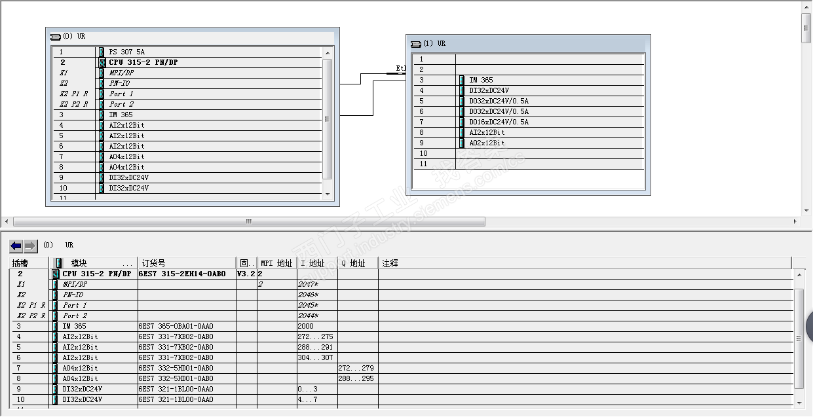Select the IM 365 module icon in rack (0)

point(102,115)
